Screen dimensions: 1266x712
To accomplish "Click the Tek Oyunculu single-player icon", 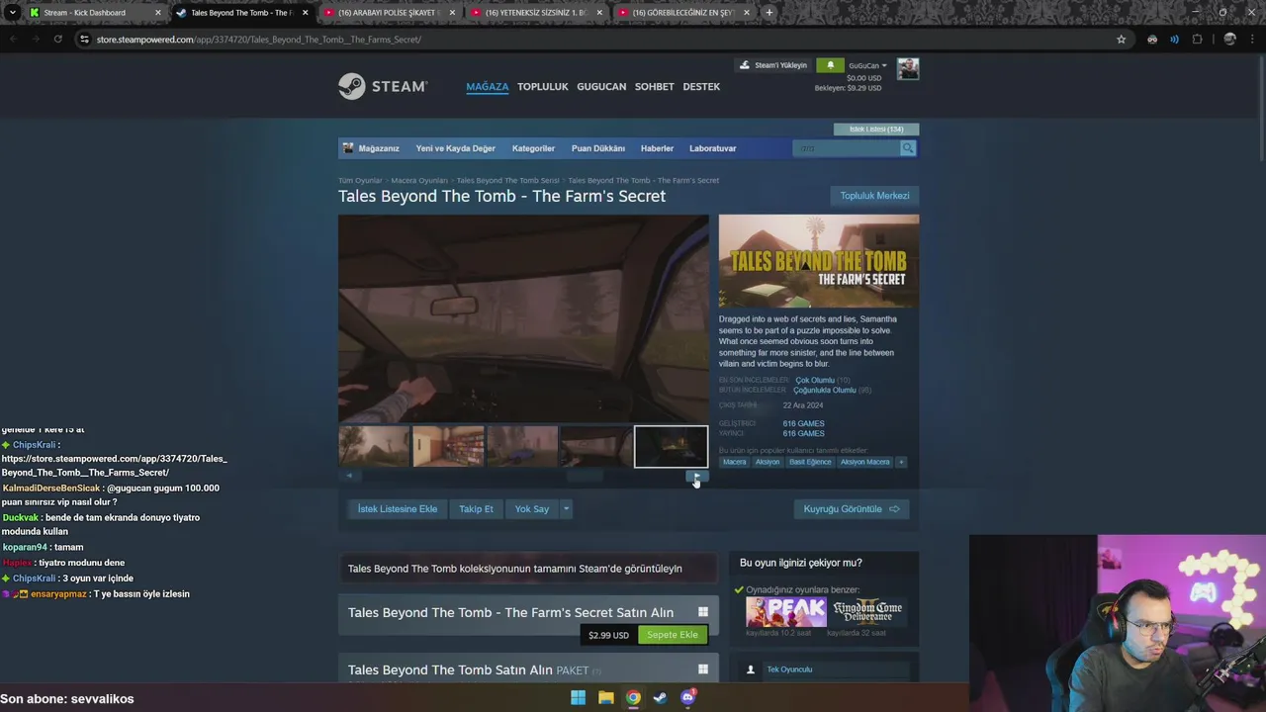I will pyautogui.click(x=750, y=669).
